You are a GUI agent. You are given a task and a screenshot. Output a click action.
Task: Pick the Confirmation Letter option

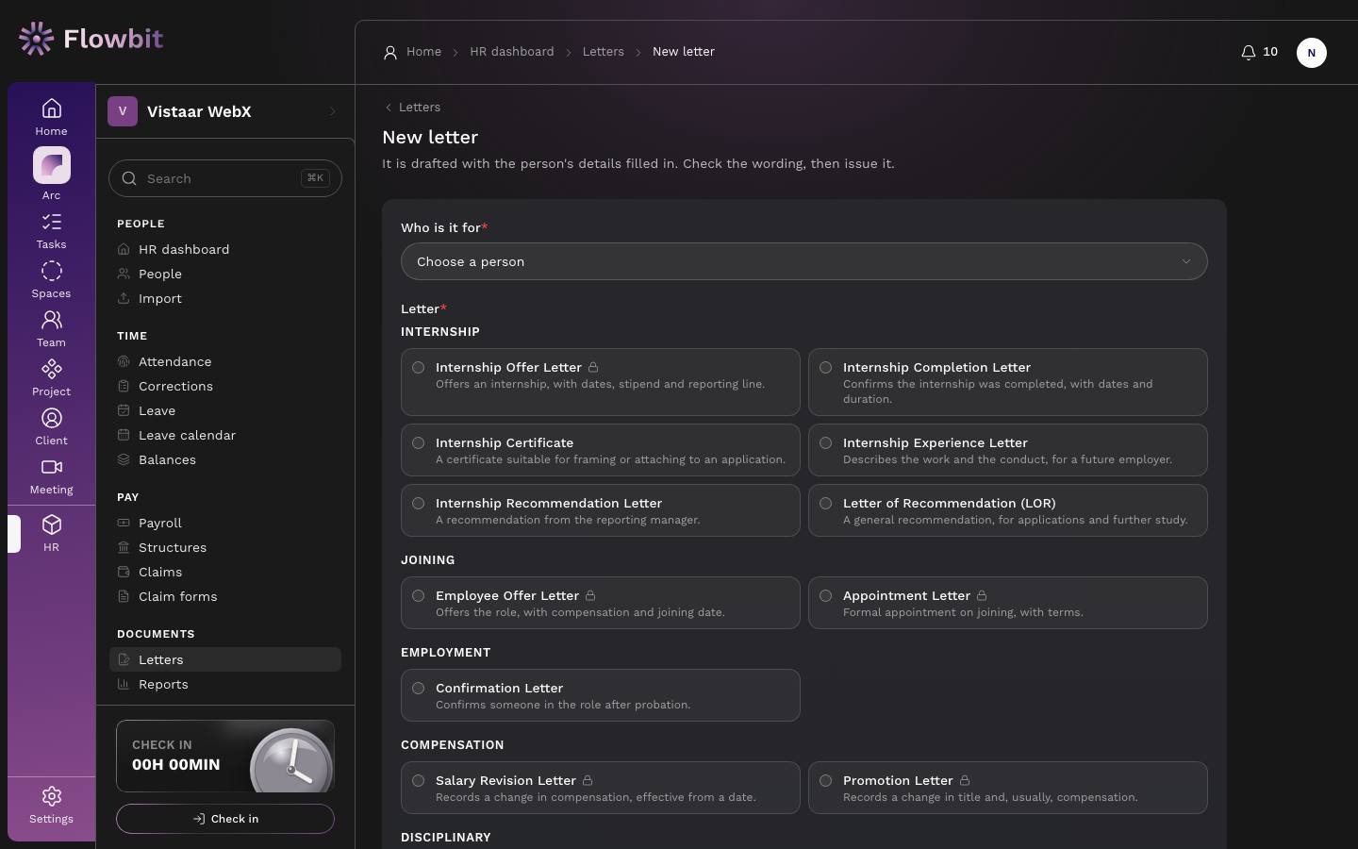pyautogui.click(x=601, y=695)
